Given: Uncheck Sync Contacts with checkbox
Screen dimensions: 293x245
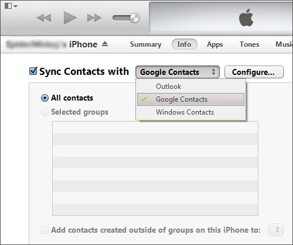Looking at the screenshot, I should click(x=33, y=71).
